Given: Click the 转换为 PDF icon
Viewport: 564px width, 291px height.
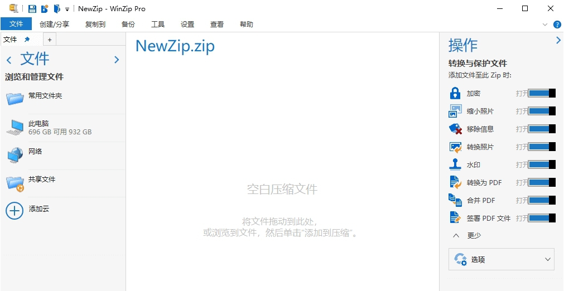Looking at the screenshot, I should [455, 182].
